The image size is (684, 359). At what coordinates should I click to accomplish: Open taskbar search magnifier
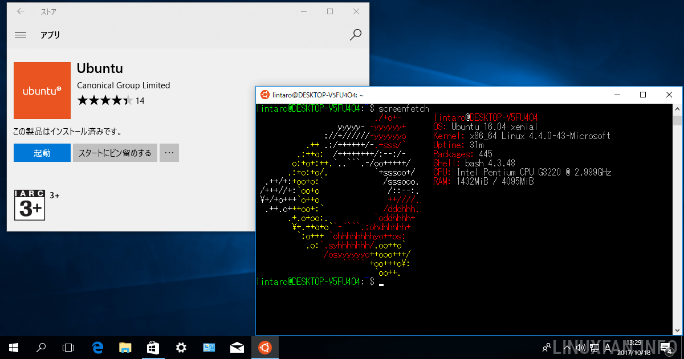[x=41, y=347]
